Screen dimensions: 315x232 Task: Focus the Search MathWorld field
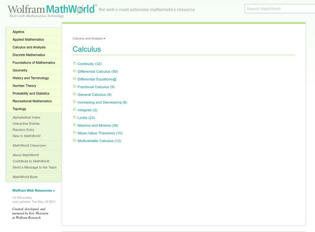[280, 9]
